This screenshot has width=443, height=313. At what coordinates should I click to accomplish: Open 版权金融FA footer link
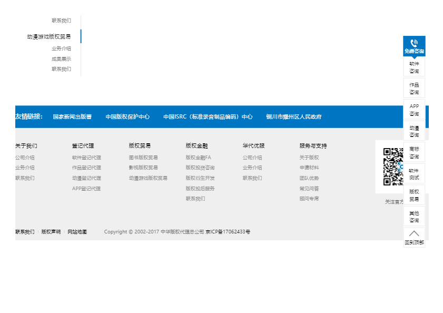coord(199,158)
